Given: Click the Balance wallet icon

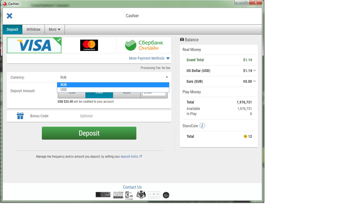Looking at the screenshot, I should [x=182, y=40].
